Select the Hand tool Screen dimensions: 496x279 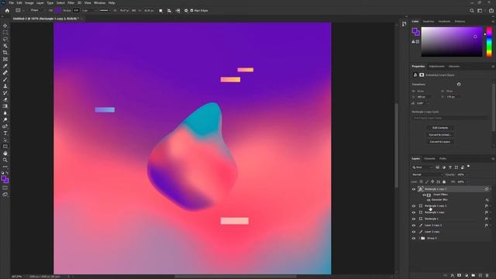(x=5, y=153)
